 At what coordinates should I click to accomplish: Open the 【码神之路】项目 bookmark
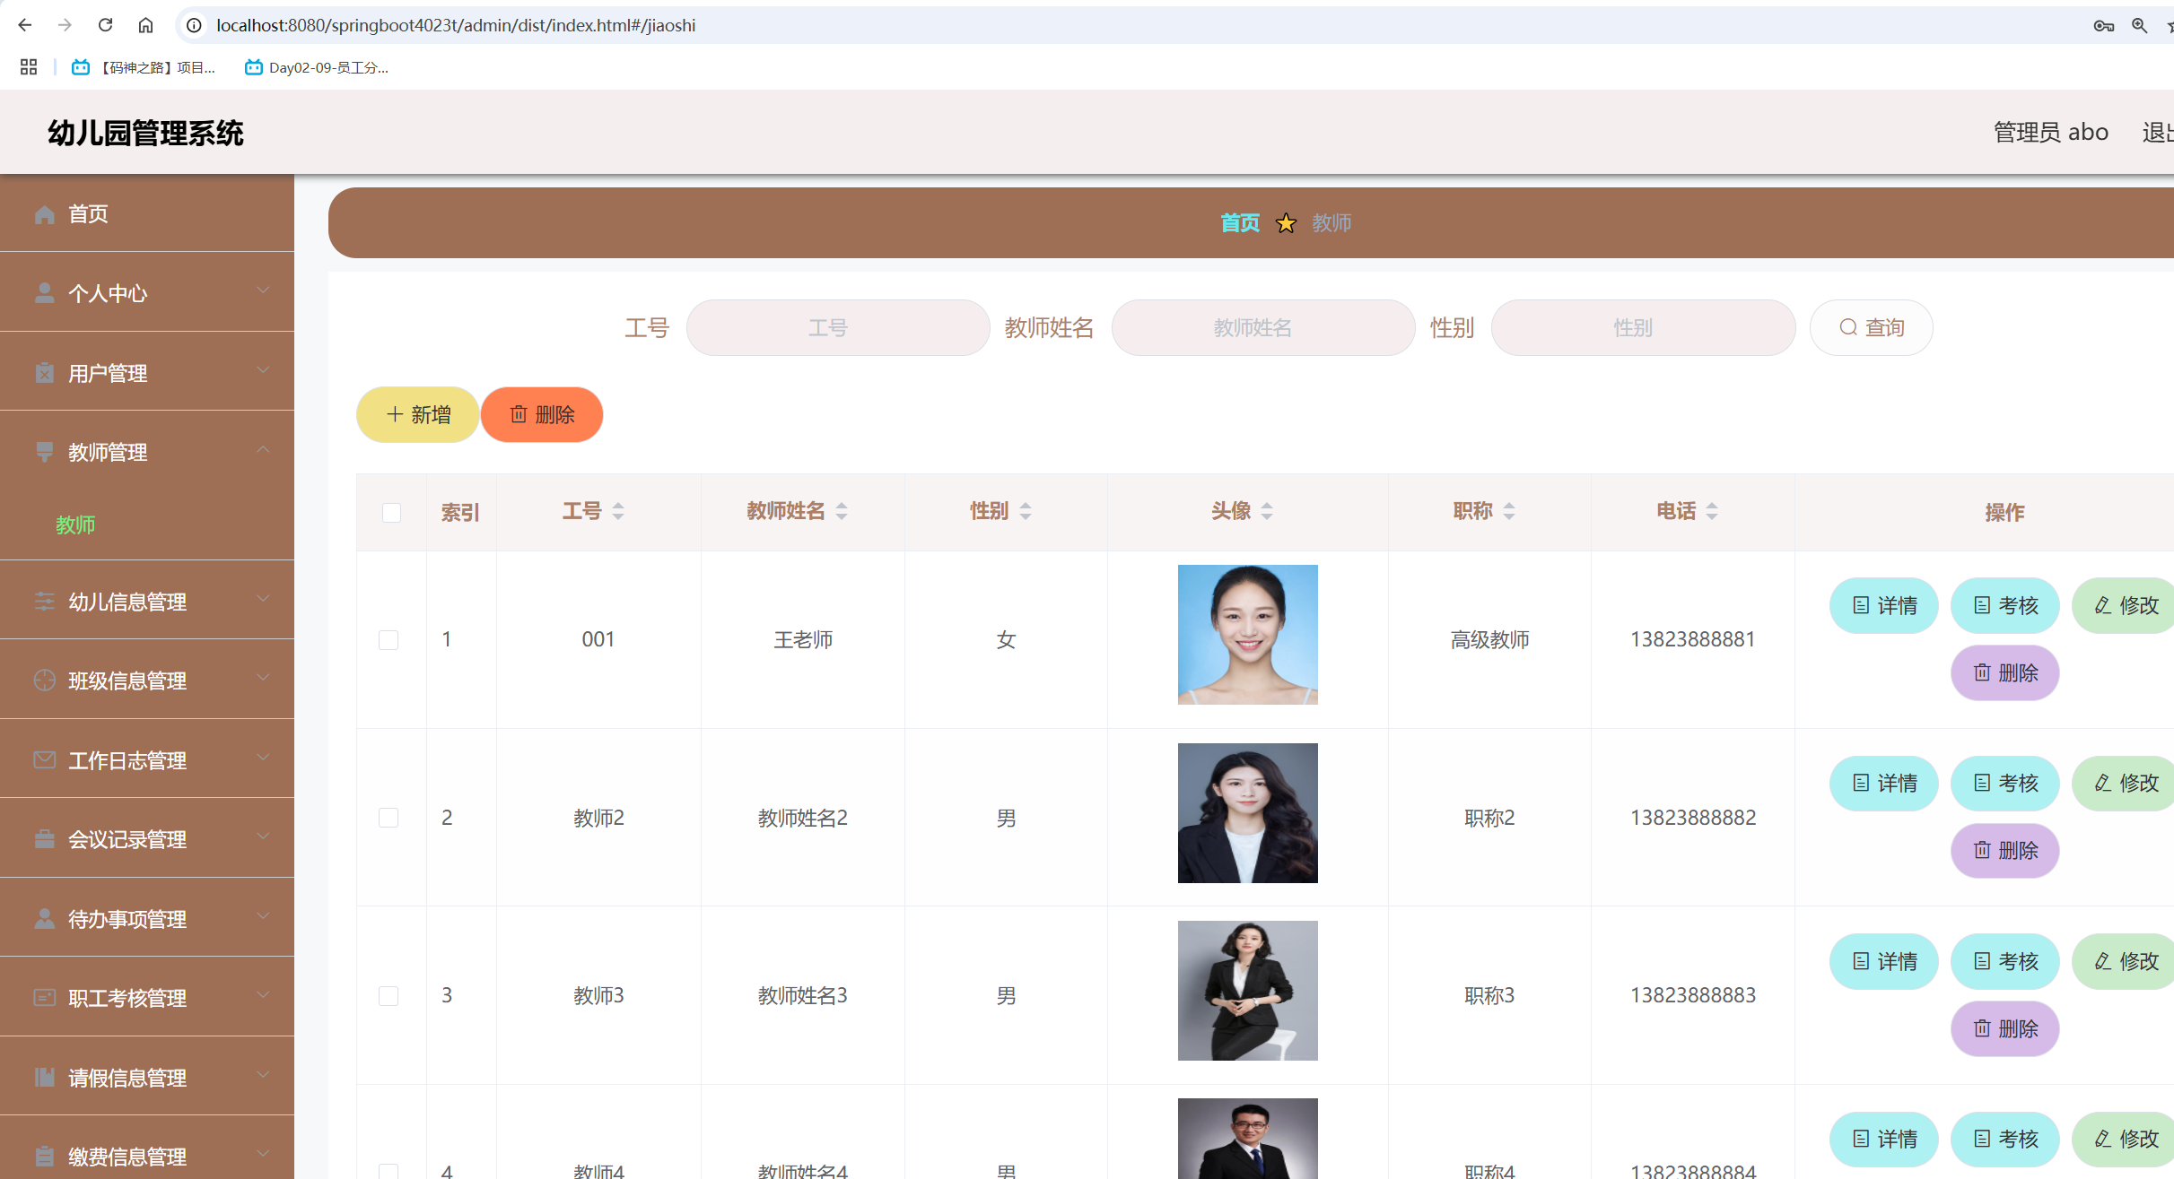pos(144,67)
